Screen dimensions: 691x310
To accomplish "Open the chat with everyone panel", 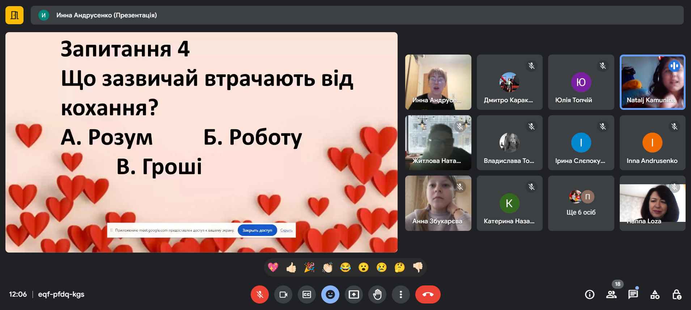I will pos(633,294).
